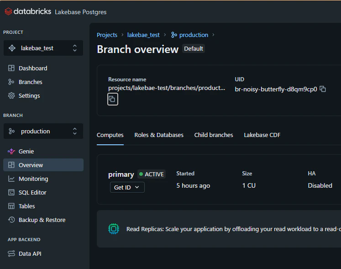
Task: Select Overview in the branch sidebar
Action: click(x=43, y=165)
